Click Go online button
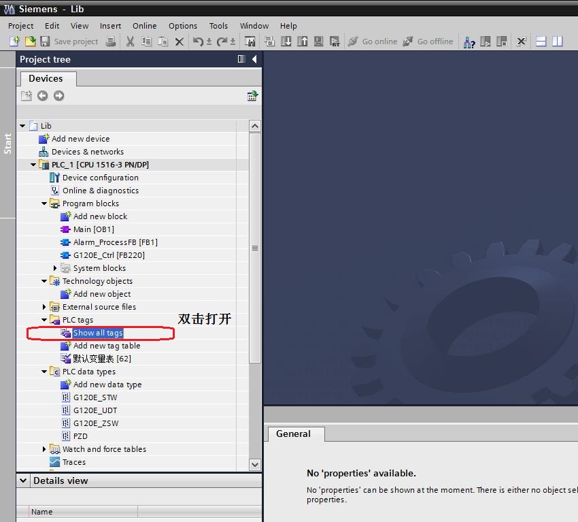 373,42
